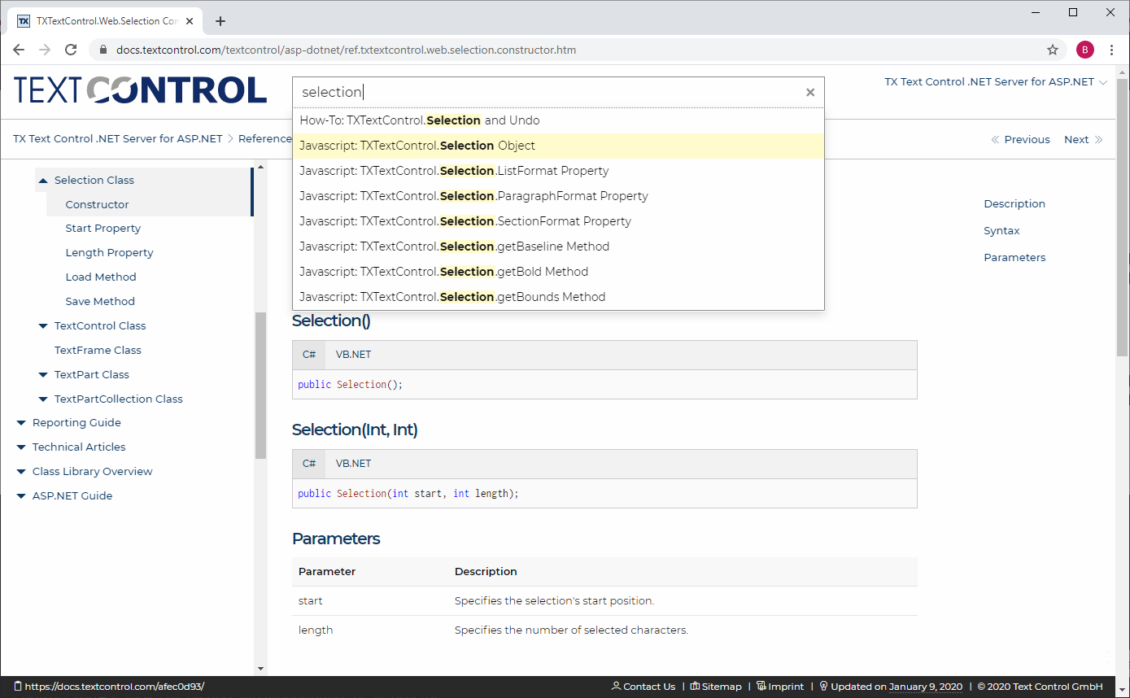Clear the search box with the X
Screen dimensions: 1130x698
(x=810, y=92)
